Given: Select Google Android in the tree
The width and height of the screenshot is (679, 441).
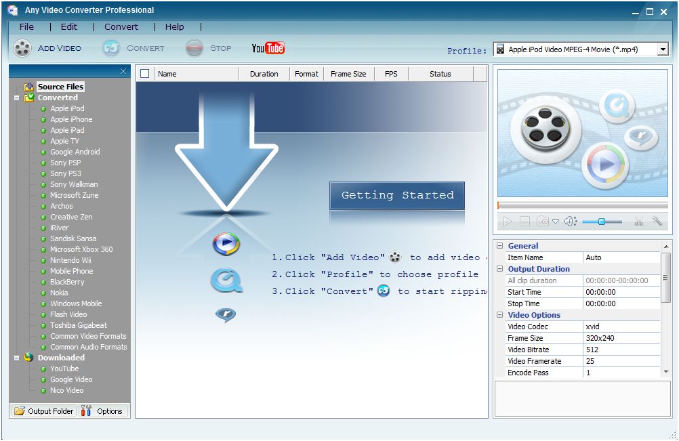Looking at the screenshot, I should [75, 152].
